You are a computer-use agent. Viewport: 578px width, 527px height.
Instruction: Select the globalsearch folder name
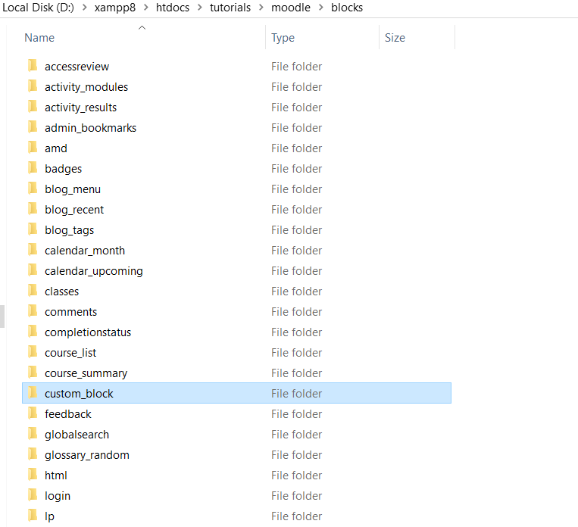[x=77, y=435]
